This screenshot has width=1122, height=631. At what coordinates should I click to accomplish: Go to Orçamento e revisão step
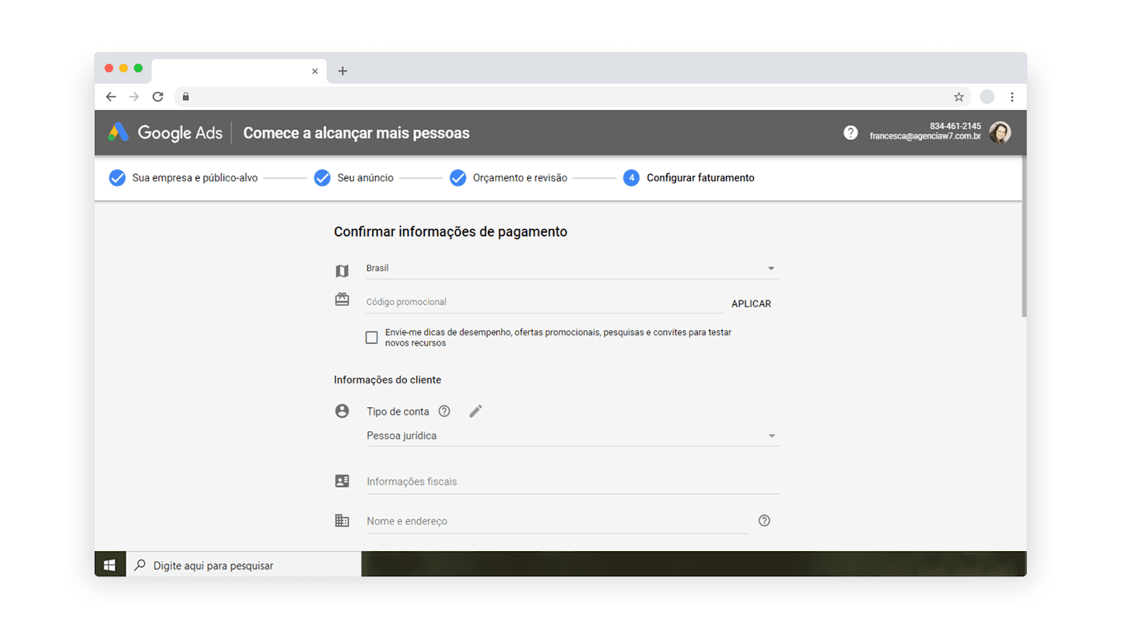508,178
